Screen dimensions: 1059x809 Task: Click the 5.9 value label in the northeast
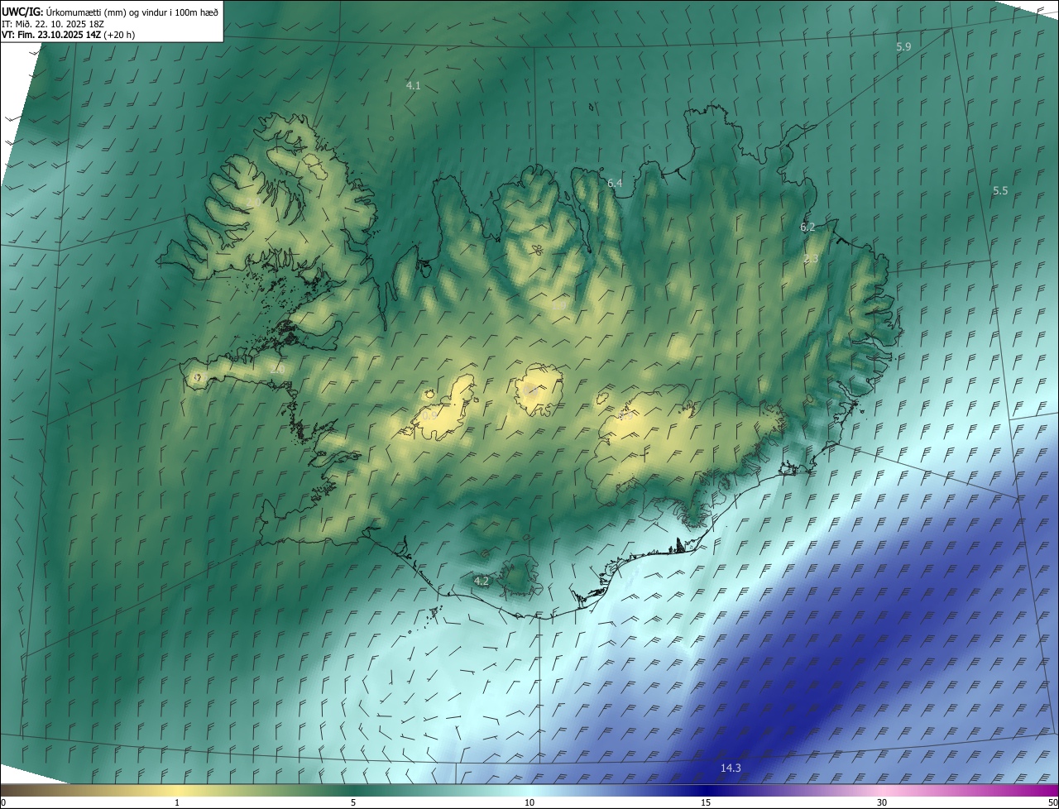pyautogui.click(x=903, y=47)
